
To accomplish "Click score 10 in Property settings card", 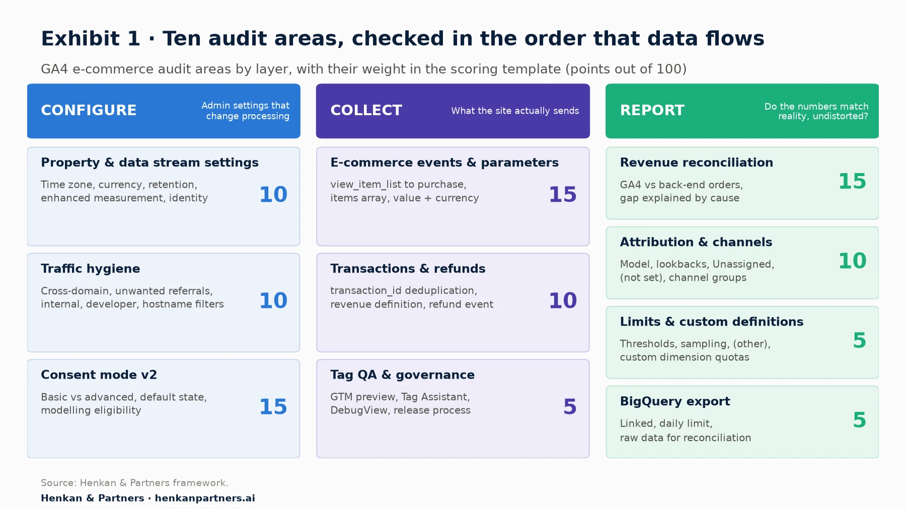I will coord(273,195).
